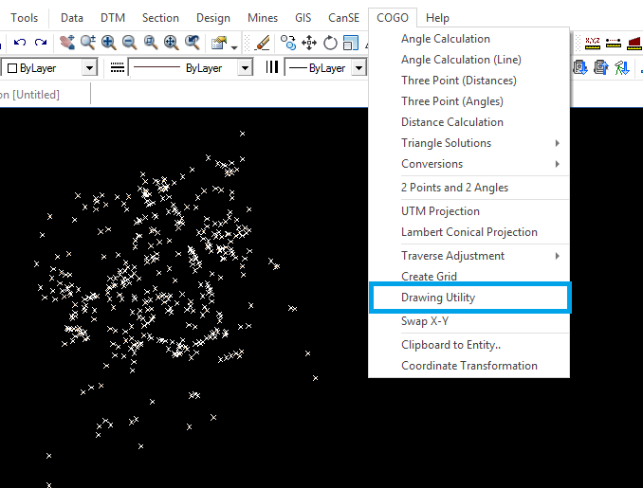Open the Help menu
The height and width of the screenshot is (488, 643).
pyautogui.click(x=437, y=18)
